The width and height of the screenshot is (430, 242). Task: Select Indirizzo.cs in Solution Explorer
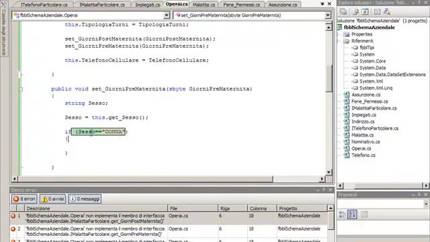pyautogui.click(x=363, y=122)
